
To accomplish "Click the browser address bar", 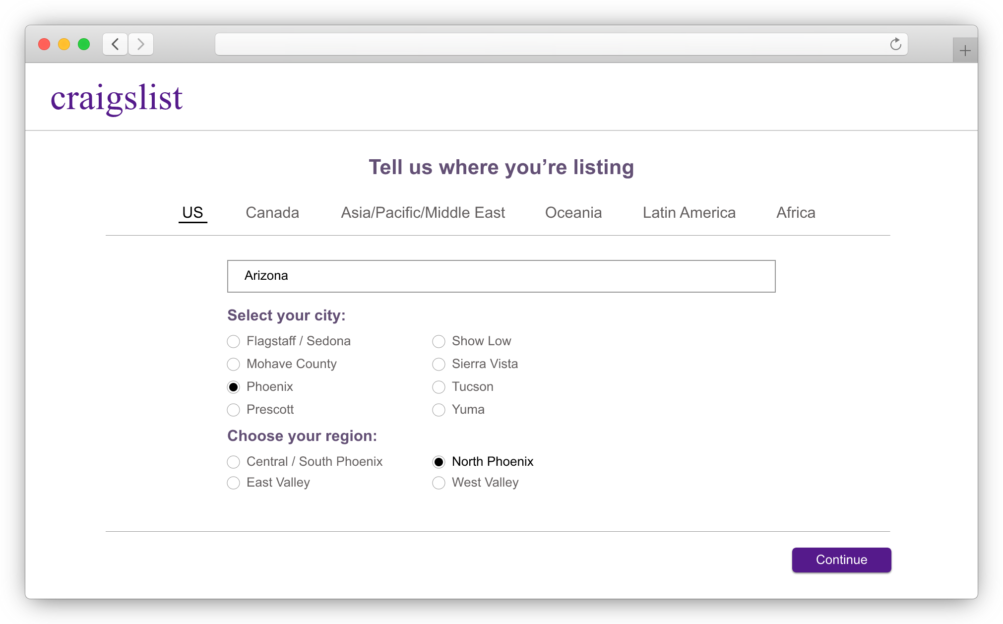I will coord(551,44).
